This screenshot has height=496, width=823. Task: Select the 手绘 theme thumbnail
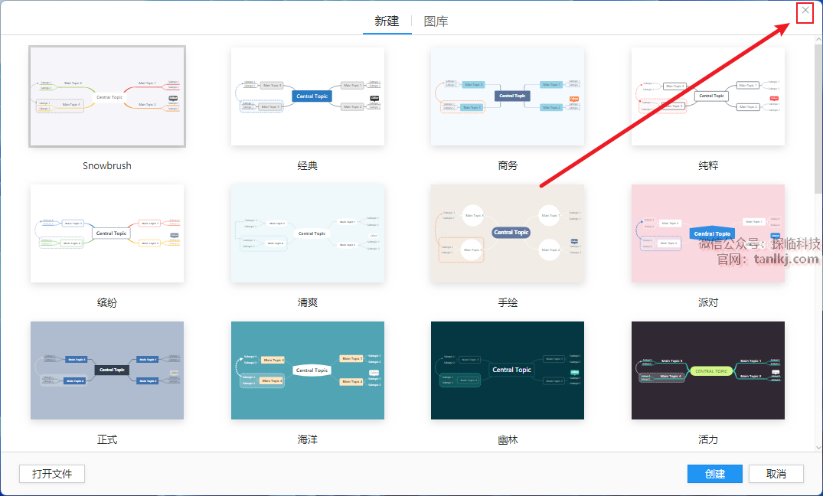point(508,233)
